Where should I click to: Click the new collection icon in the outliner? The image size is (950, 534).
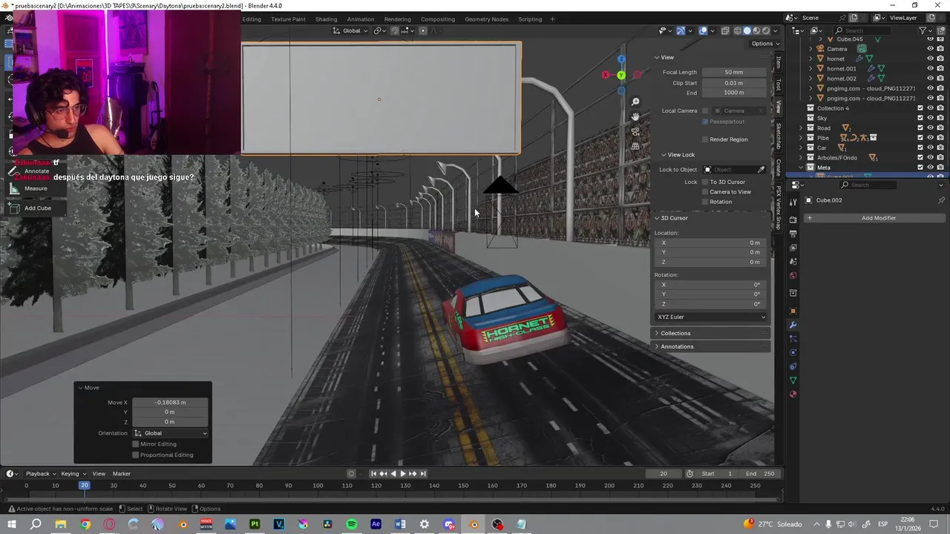[940, 30]
